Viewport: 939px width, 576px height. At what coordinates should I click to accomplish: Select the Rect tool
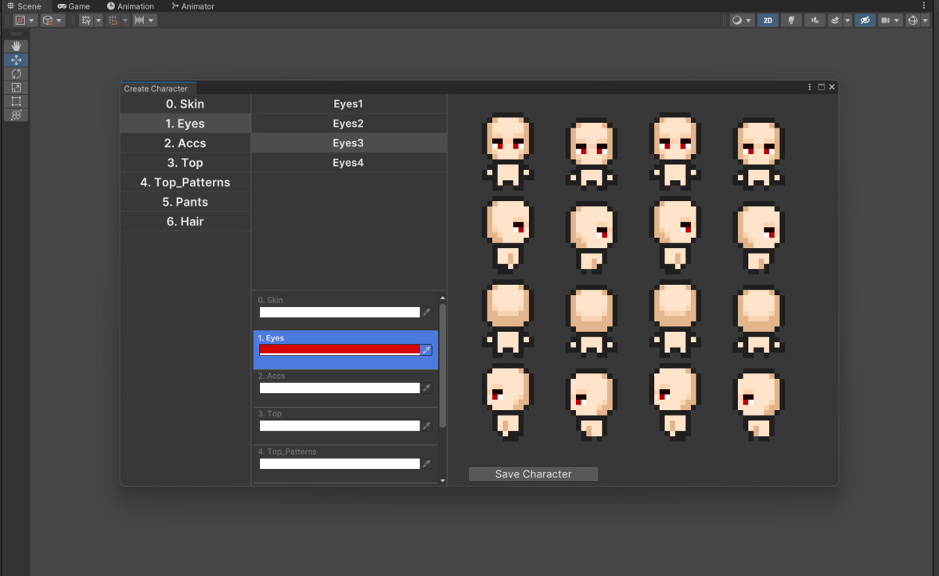(x=16, y=101)
